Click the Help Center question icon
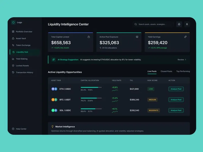Viewport: 203px width, 152px height. tap(13, 129)
